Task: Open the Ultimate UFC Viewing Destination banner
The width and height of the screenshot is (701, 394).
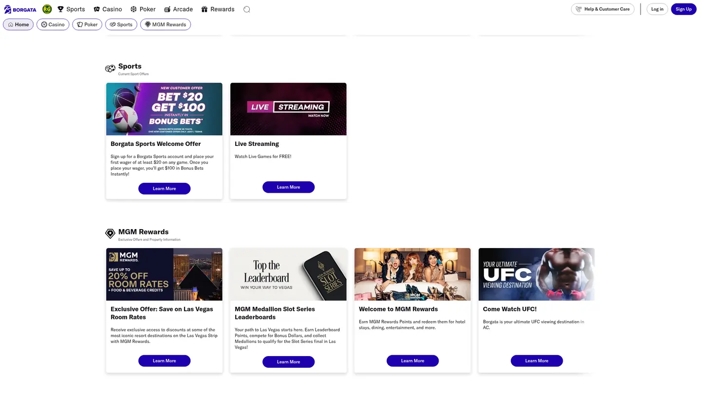Action: click(x=537, y=274)
